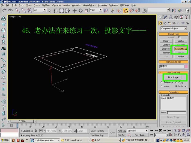Viewport: 191px width, 143px height.
Task: Click the ShapeMerge object type button
Action: [181, 49]
